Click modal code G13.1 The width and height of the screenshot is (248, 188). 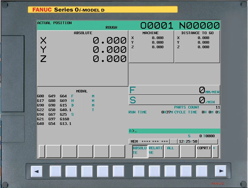click(66, 124)
